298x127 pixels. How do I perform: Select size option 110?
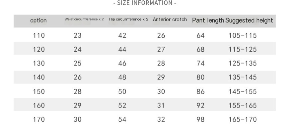pos(39,35)
